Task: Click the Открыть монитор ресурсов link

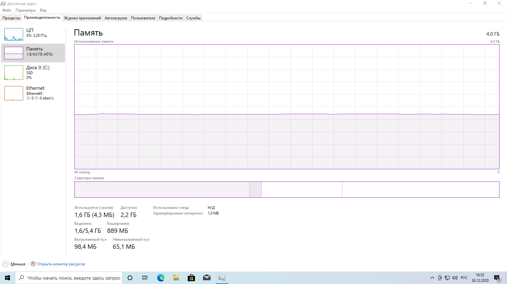Action: (x=61, y=264)
